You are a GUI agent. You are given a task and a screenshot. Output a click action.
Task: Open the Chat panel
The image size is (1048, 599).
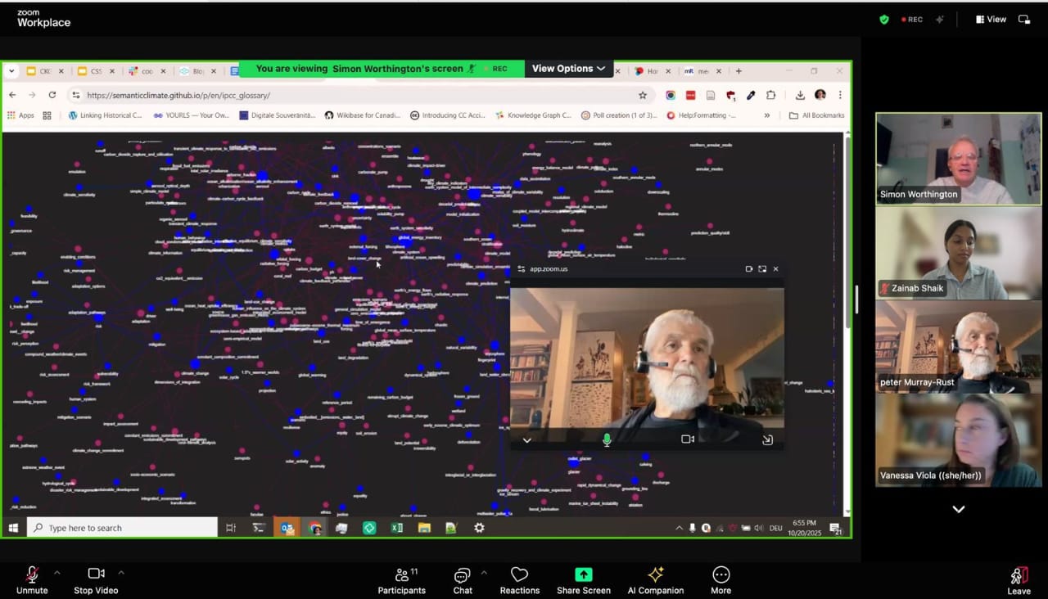click(463, 580)
